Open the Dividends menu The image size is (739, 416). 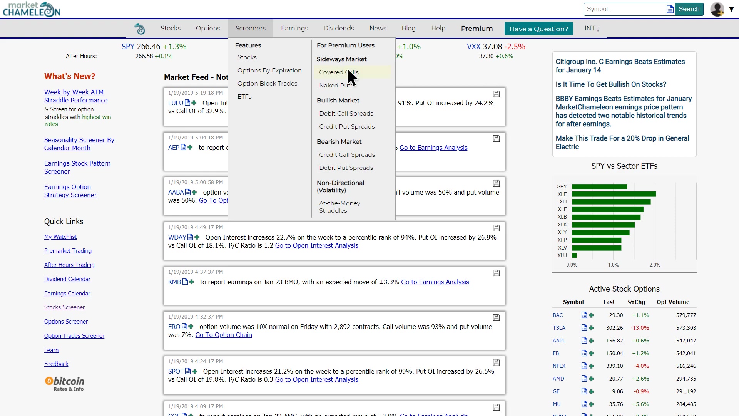(339, 29)
